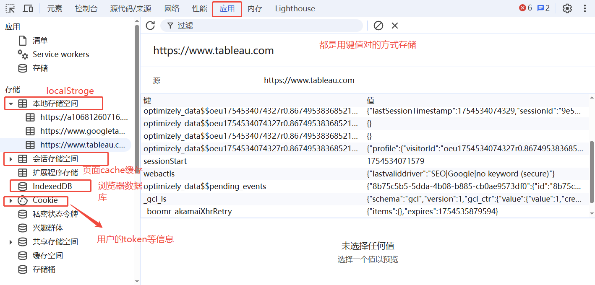The image size is (595, 285).
Task: Open the 性能 tab
Action: click(x=199, y=8)
